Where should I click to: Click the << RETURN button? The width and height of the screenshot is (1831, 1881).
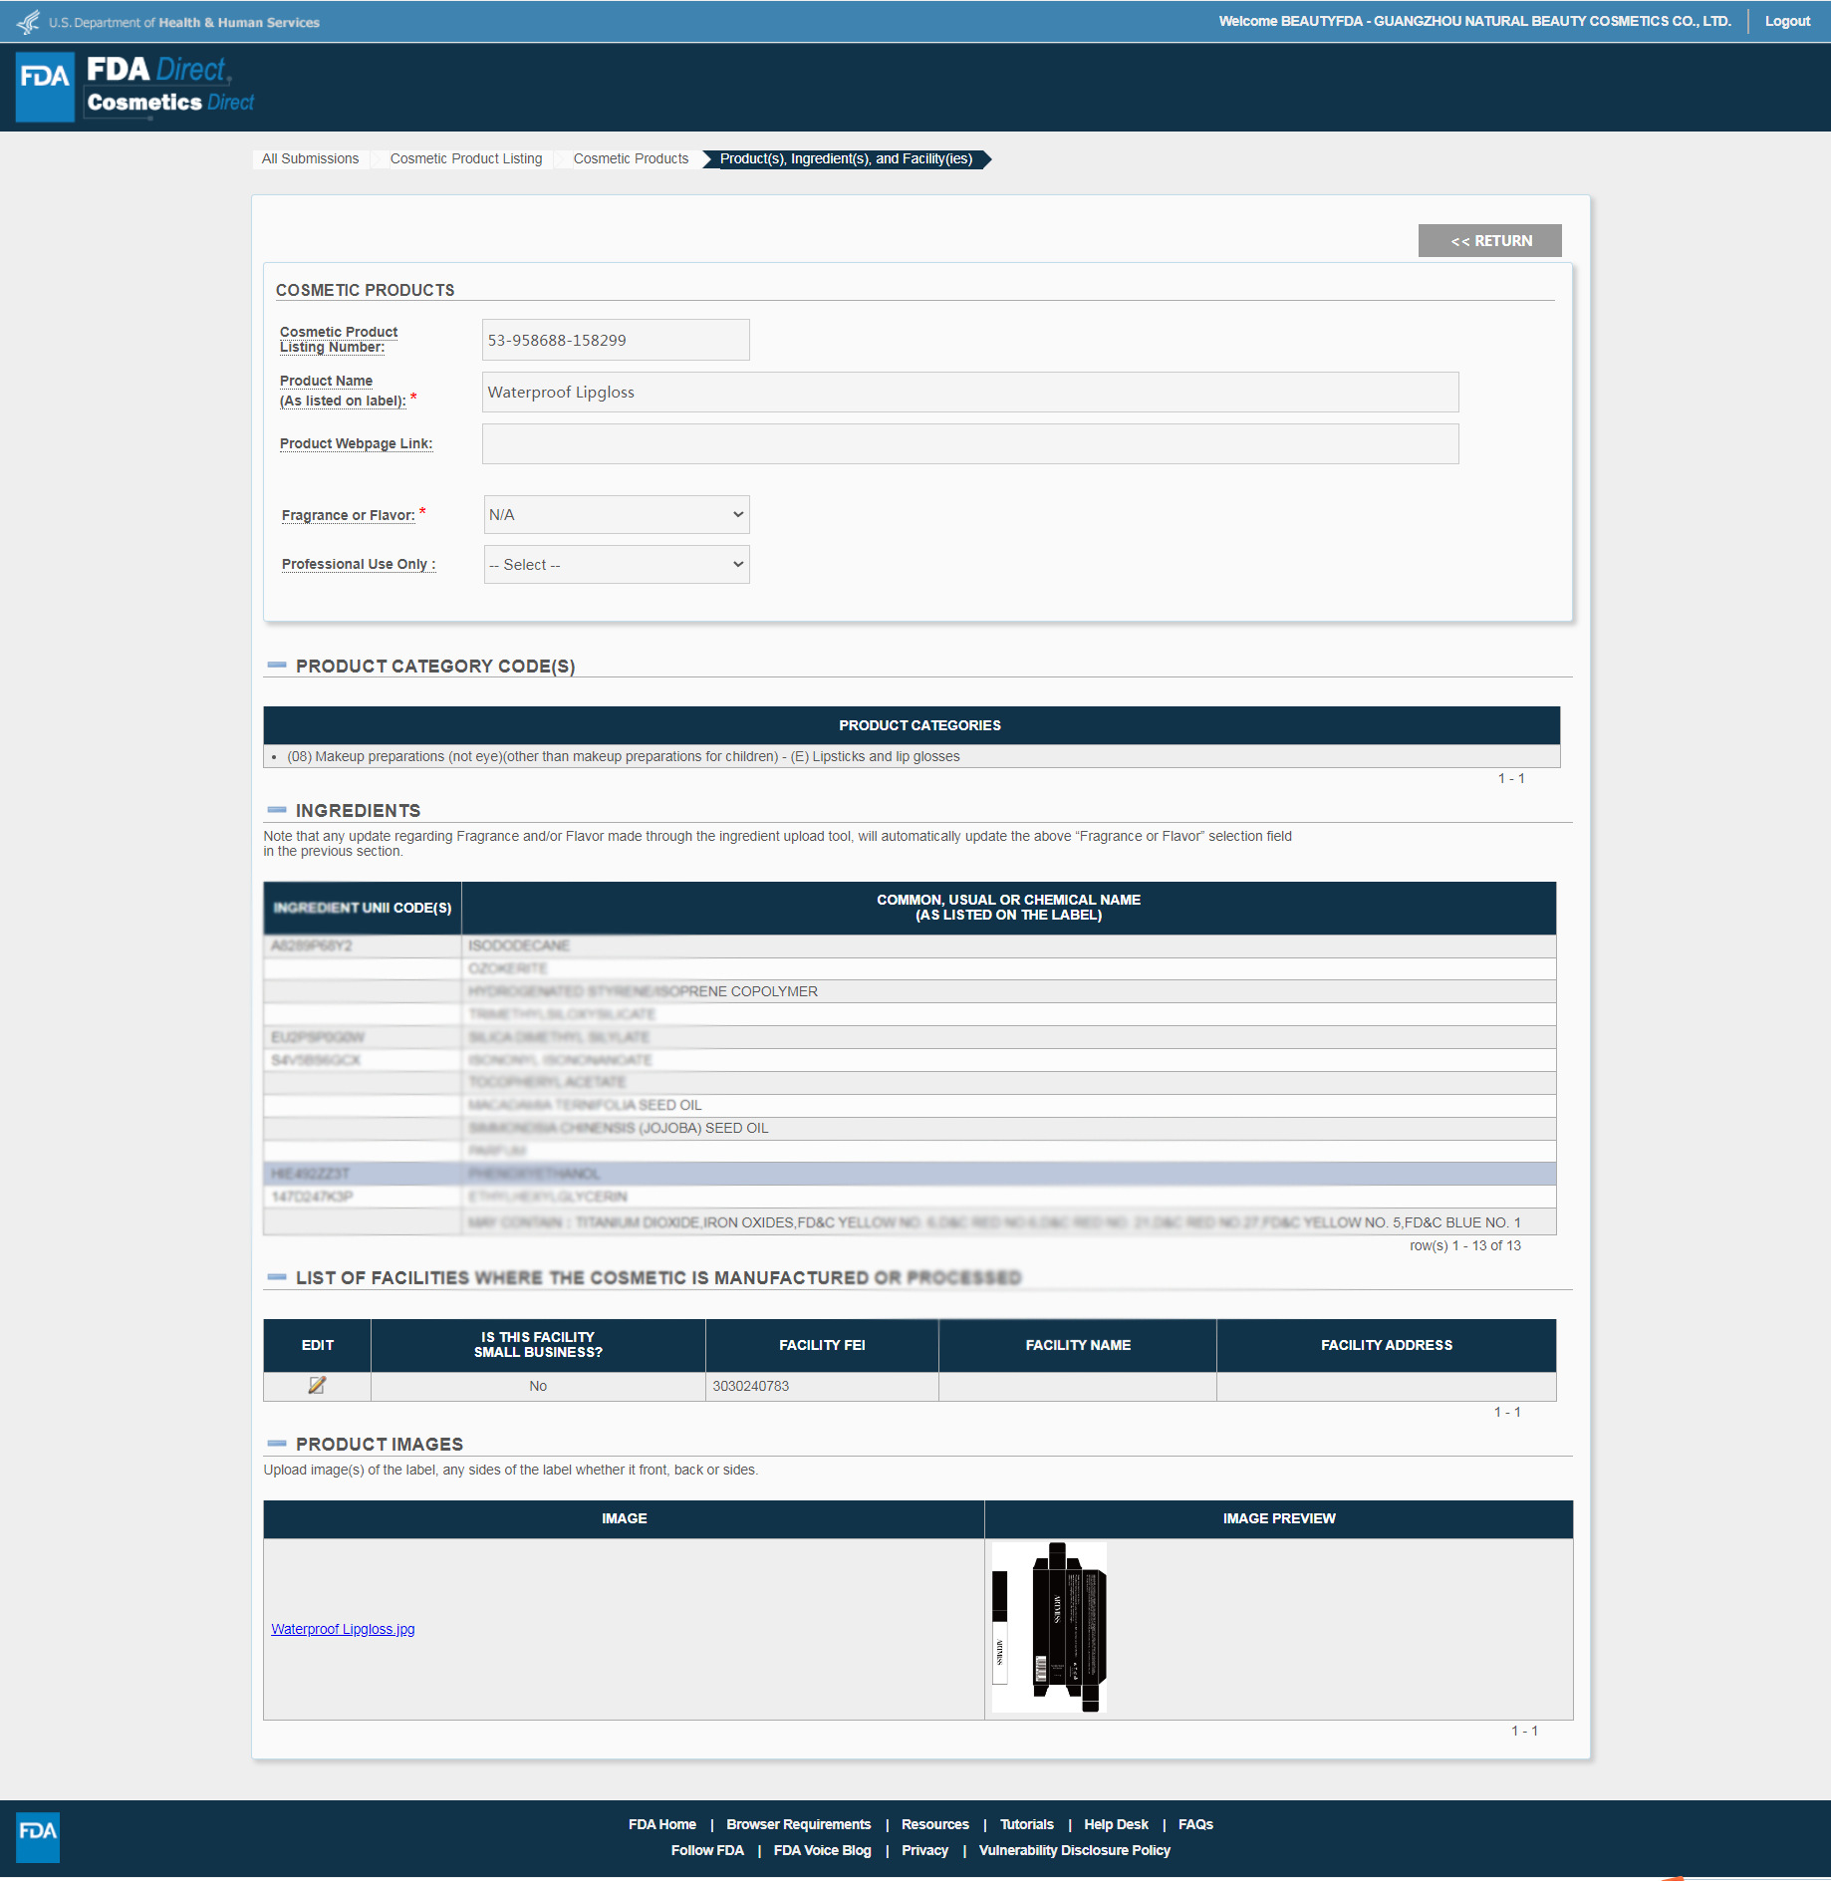[x=1490, y=241]
